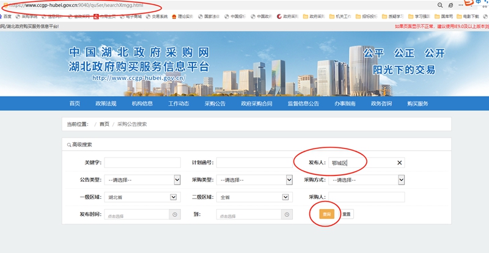Viewport: 489px width, 253px height.
Task: Click the red IE9.0 warning notice text
Action: tap(441, 26)
